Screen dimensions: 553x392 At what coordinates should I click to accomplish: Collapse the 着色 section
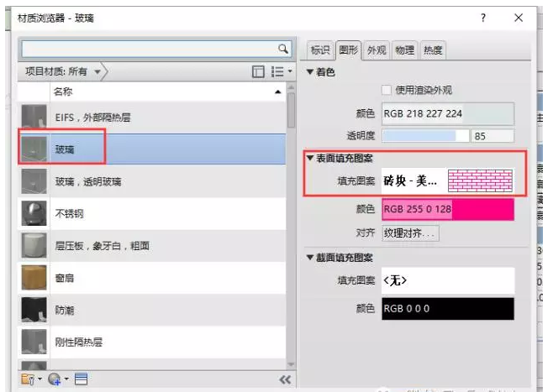tap(310, 71)
